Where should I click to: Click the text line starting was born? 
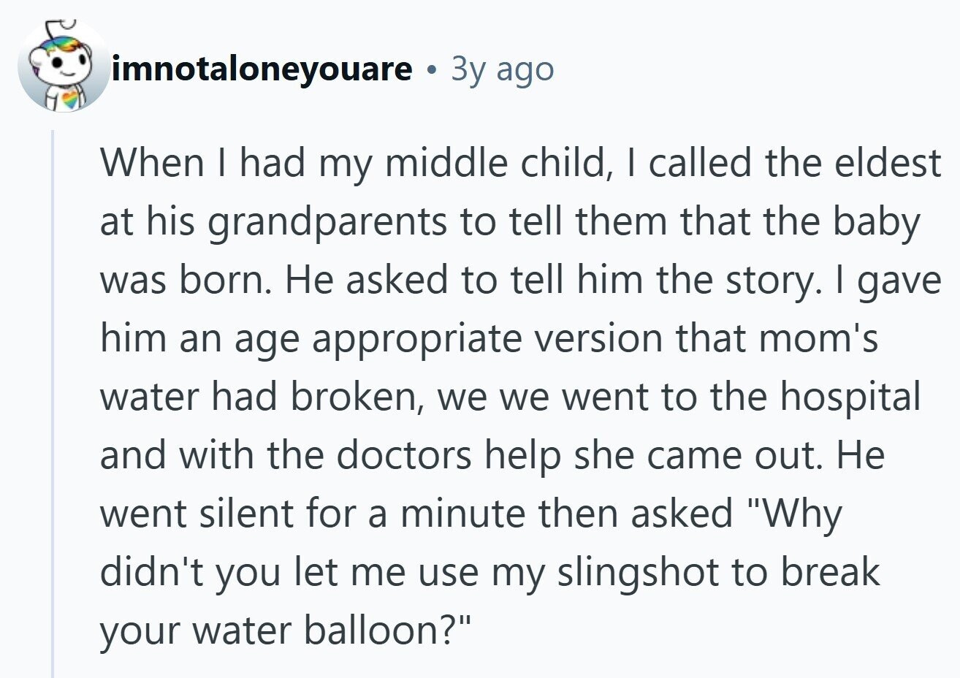(x=519, y=281)
